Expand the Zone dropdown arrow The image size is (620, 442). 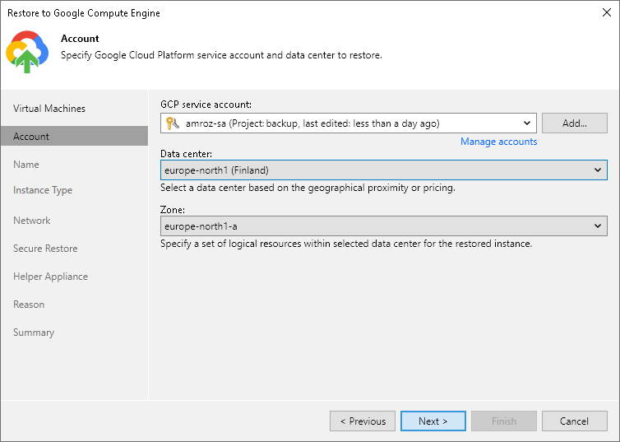pos(598,226)
